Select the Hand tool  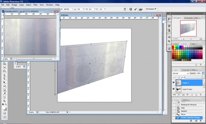4,97
